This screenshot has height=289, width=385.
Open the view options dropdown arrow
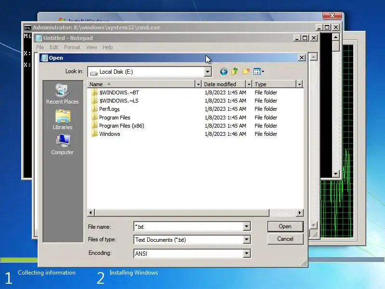tap(263, 71)
